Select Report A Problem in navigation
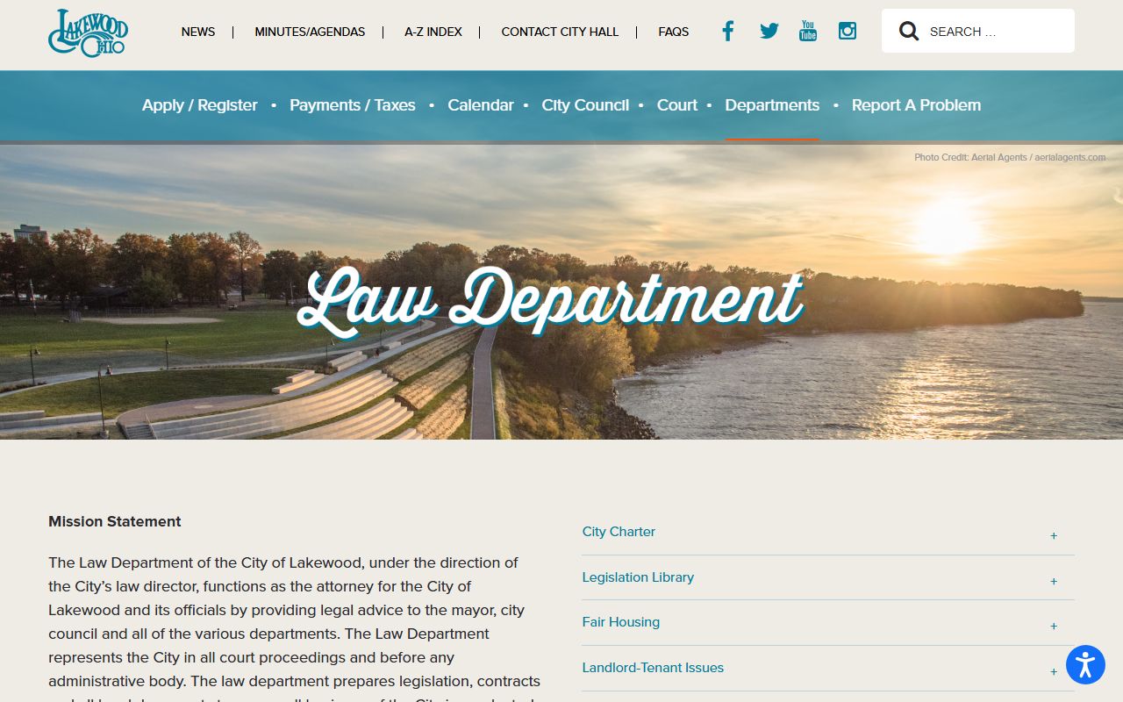This screenshot has width=1123, height=702. click(x=916, y=105)
